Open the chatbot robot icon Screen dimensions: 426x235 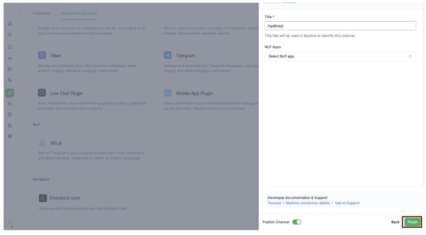pos(10,69)
